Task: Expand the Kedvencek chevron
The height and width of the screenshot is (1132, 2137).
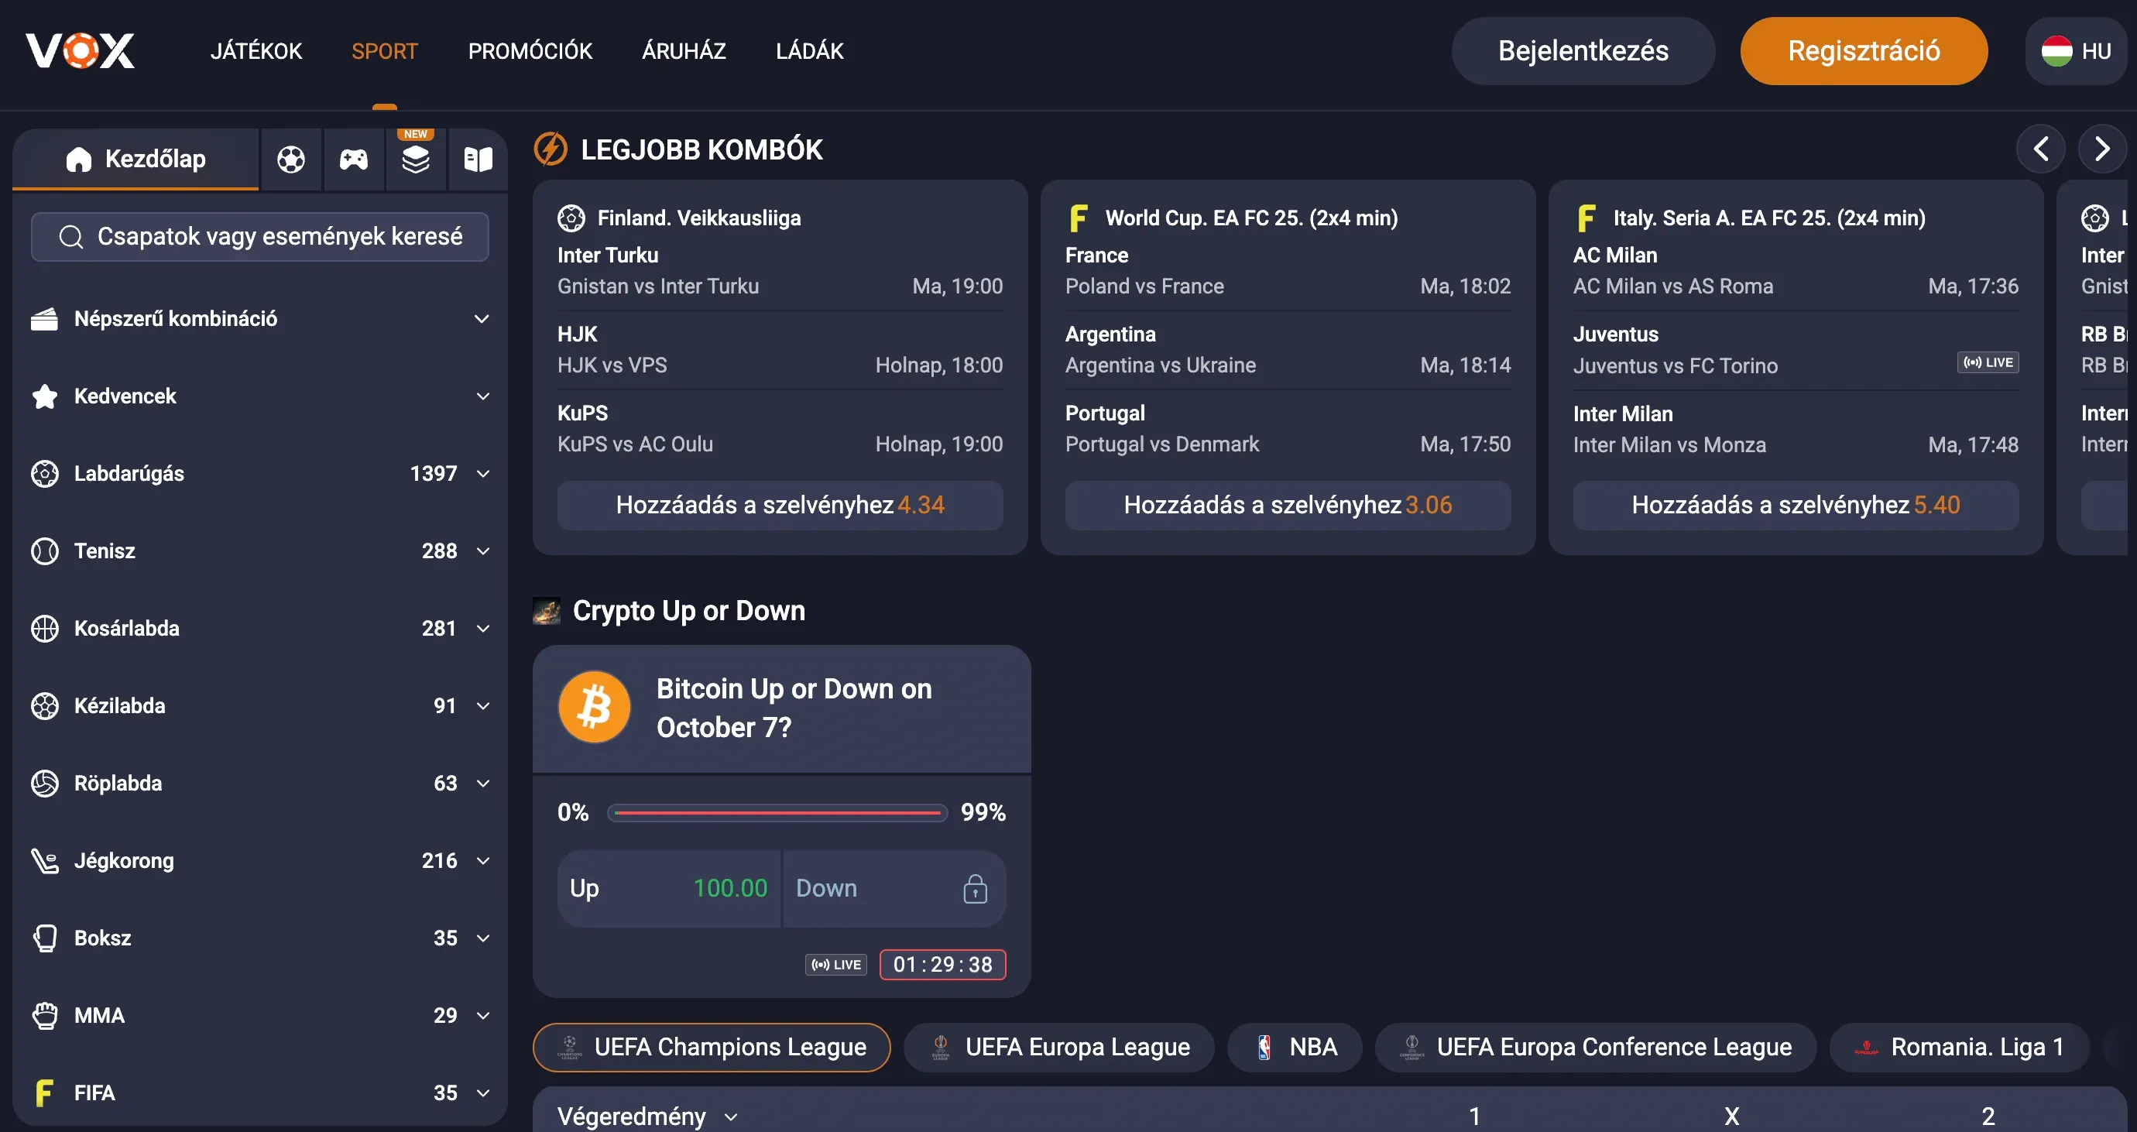Action: tap(482, 396)
